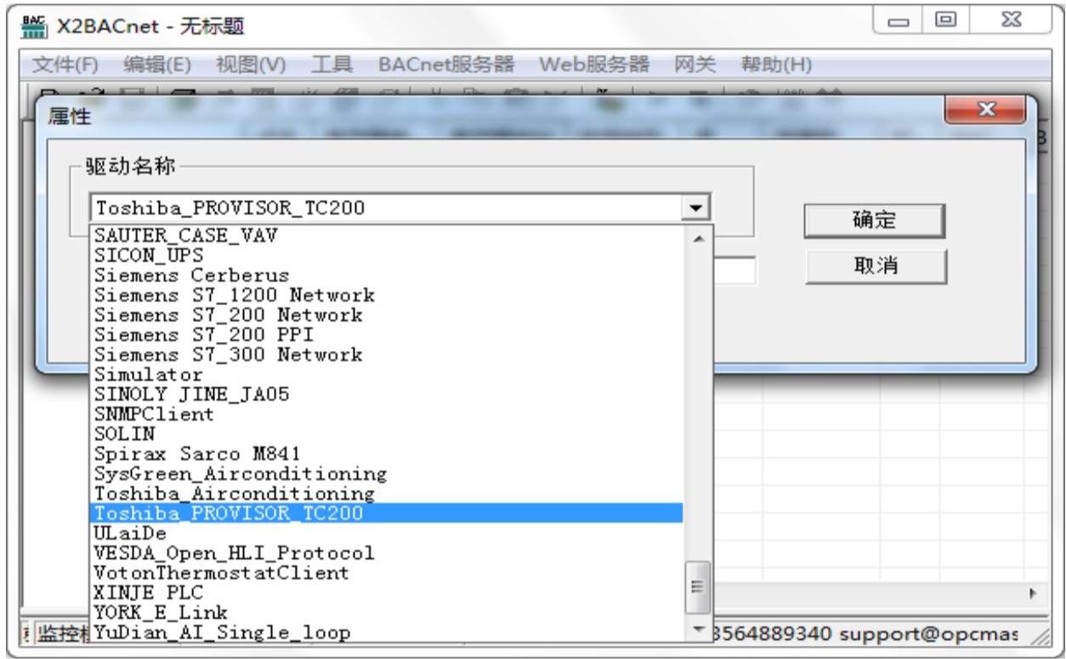Click the driver list scrollbar thumb
This screenshot has width=1066, height=659.
tap(698, 587)
